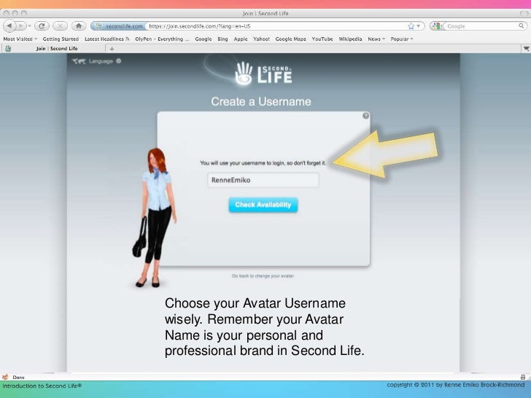Click the Language selector on the page
The width and height of the screenshot is (531, 398).
pyautogui.click(x=96, y=61)
